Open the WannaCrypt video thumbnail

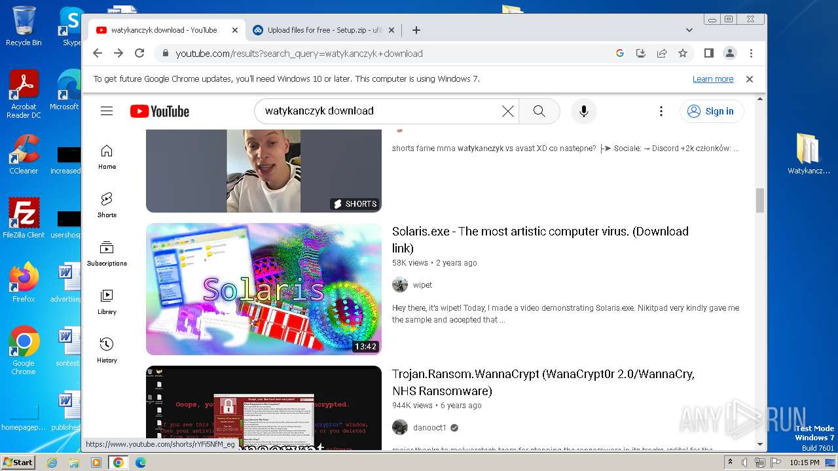coord(263,408)
